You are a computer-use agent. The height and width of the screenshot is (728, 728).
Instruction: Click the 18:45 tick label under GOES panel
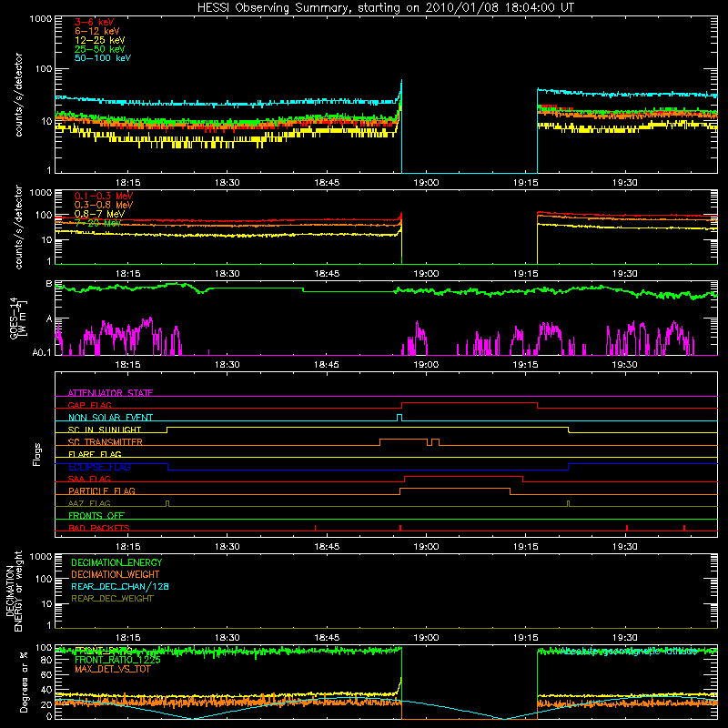327,365
